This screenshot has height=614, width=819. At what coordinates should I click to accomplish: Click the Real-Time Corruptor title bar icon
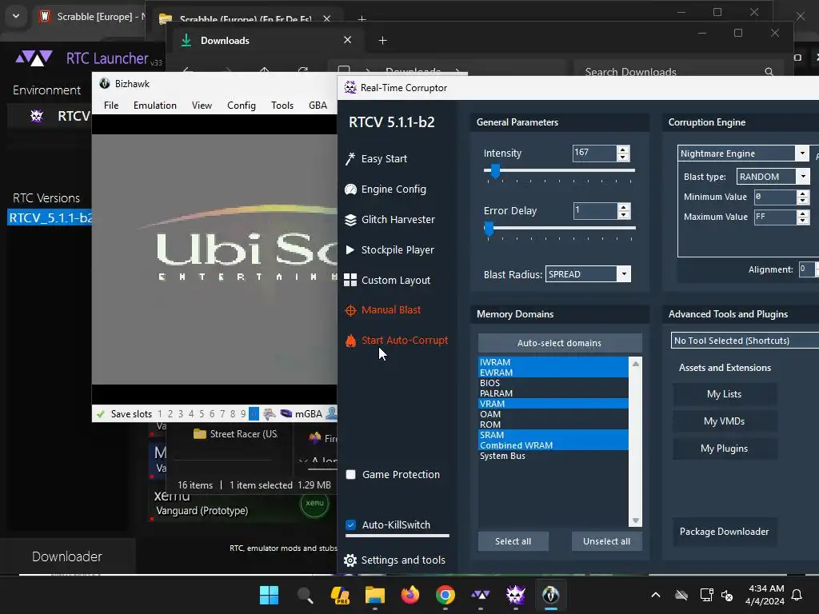[x=350, y=88]
